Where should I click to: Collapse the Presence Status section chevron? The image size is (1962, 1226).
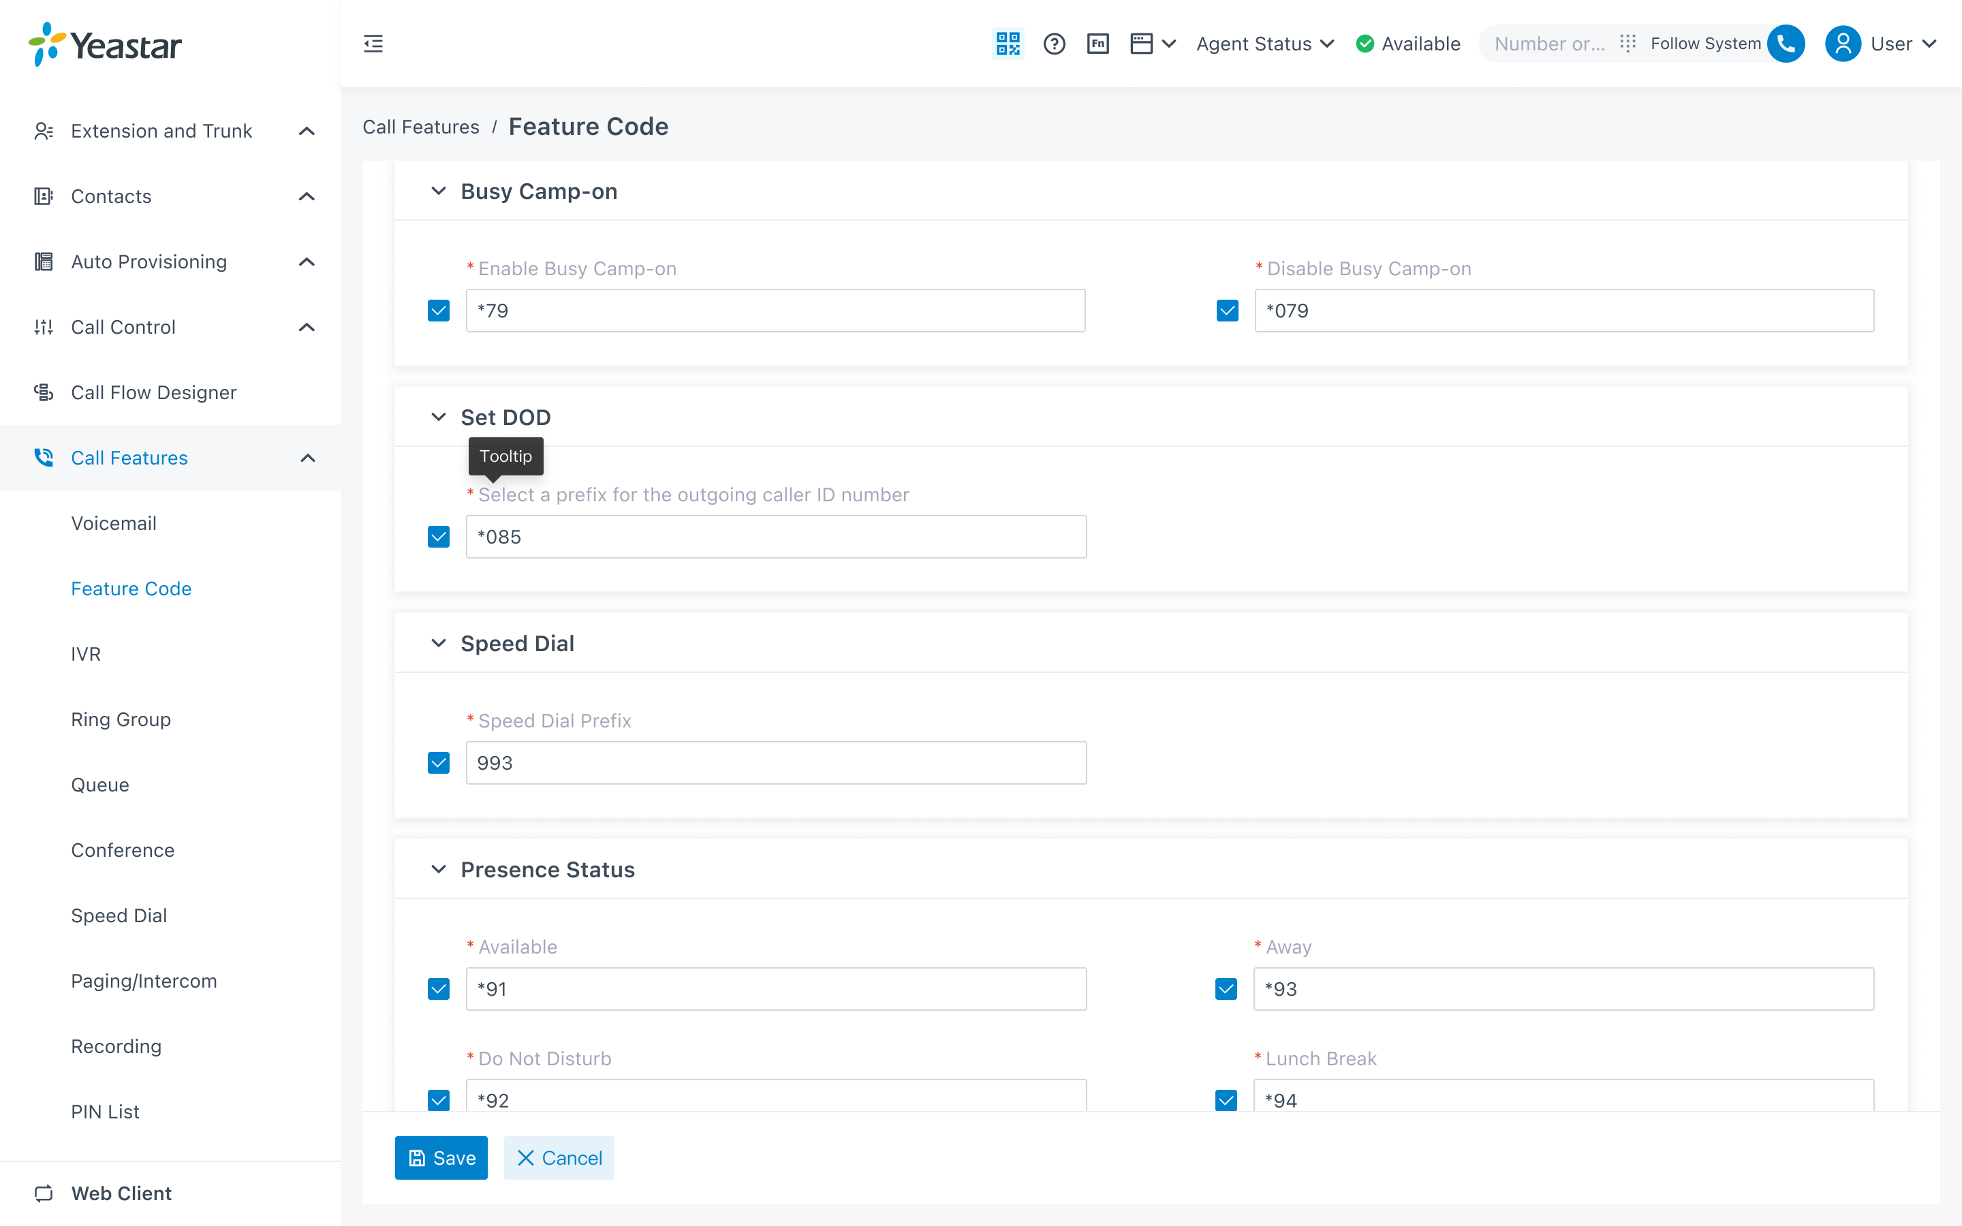click(x=439, y=869)
